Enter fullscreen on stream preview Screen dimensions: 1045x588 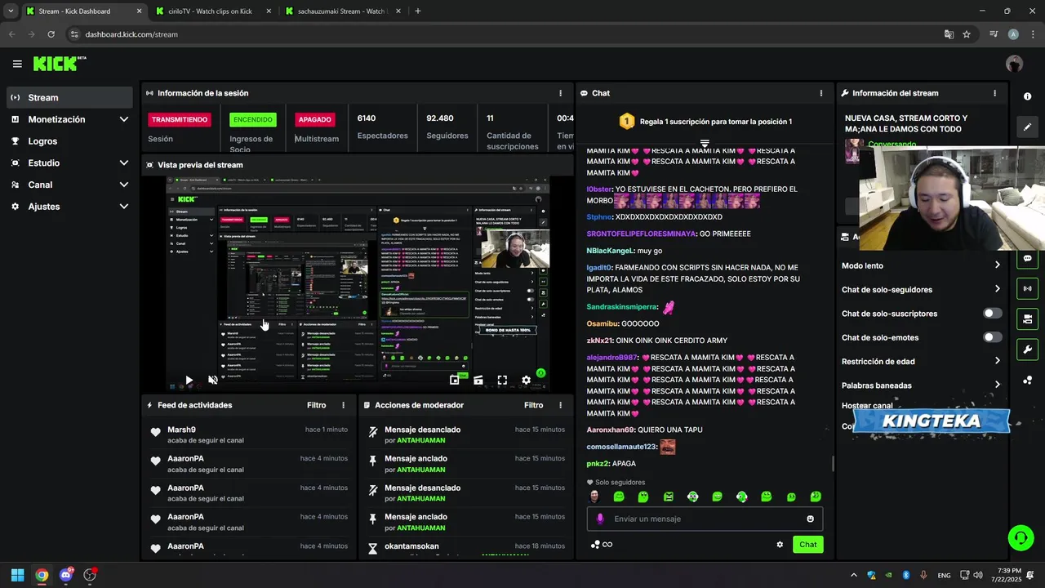pos(502,380)
